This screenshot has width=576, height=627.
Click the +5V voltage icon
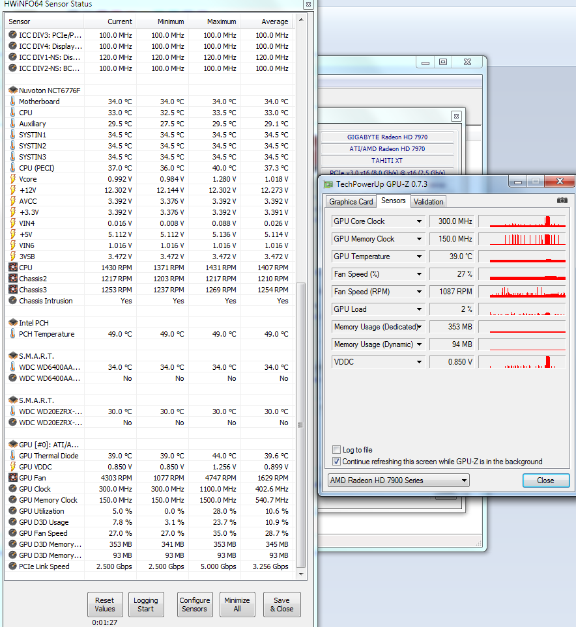coord(13,234)
